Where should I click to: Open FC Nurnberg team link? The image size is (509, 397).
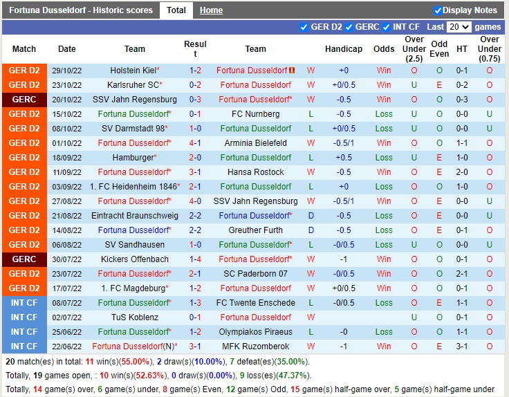click(255, 114)
